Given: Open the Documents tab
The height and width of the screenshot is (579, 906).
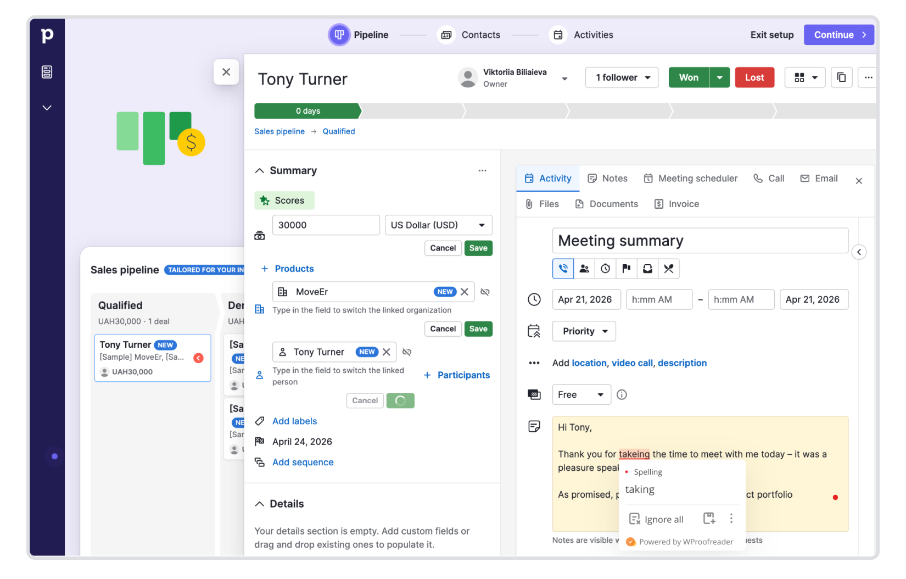Looking at the screenshot, I should [606, 204].
